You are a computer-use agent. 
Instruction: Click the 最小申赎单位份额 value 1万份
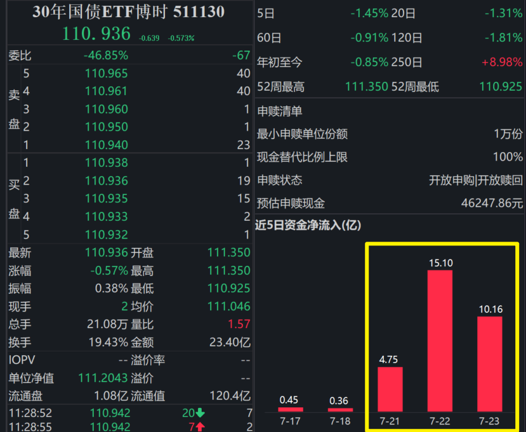tap(508, 134)
